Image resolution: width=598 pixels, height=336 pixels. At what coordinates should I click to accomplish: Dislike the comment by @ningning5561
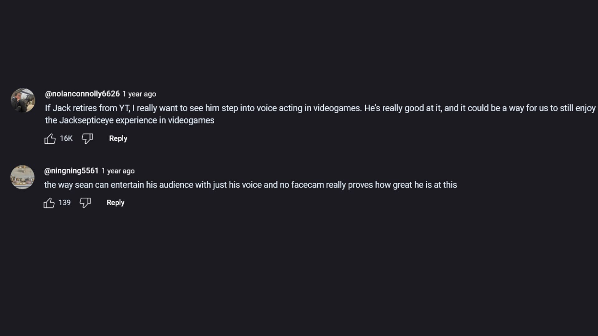(85, 203)
